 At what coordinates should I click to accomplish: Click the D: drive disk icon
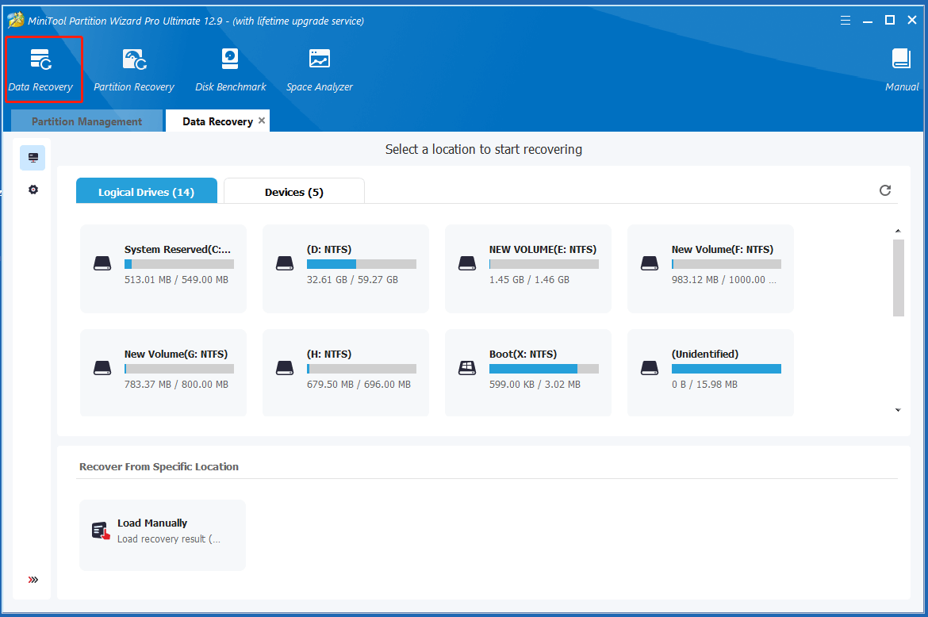point(285,263)
